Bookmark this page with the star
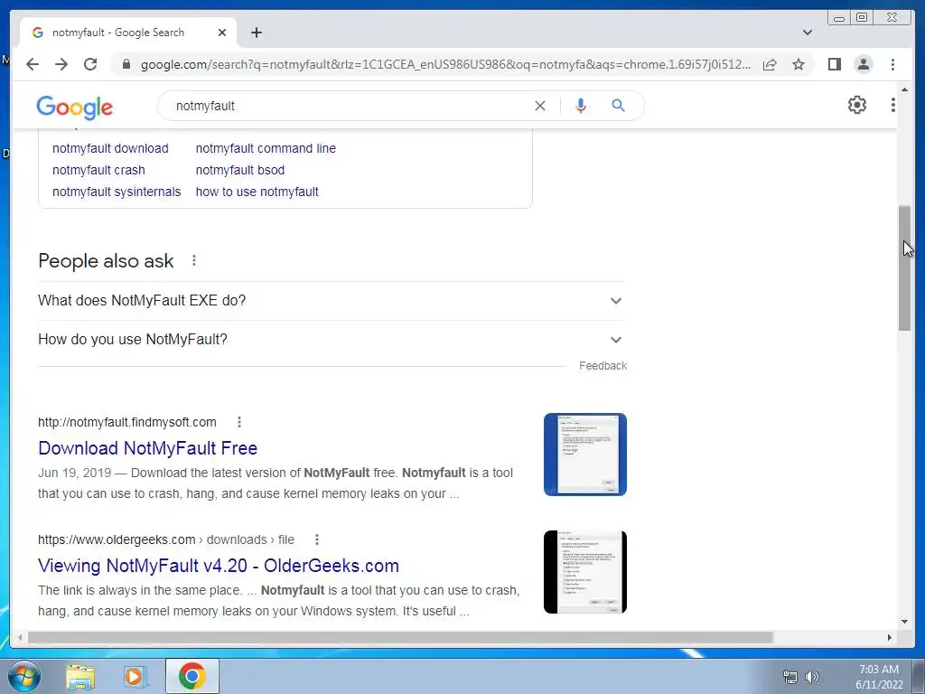 [x=799, y=64]
